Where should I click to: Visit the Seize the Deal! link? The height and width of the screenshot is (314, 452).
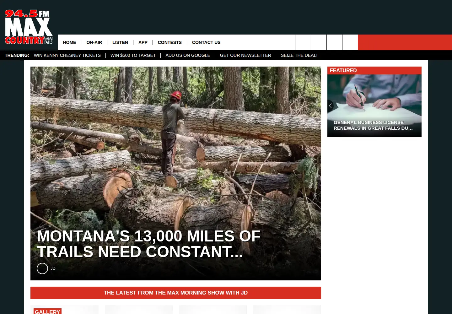pyautogui.click(x=299, y=55)
